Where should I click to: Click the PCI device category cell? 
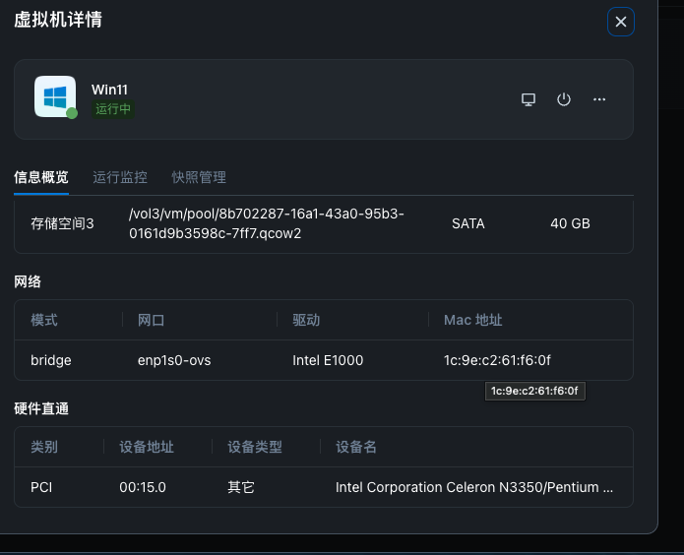pos(41,487)
